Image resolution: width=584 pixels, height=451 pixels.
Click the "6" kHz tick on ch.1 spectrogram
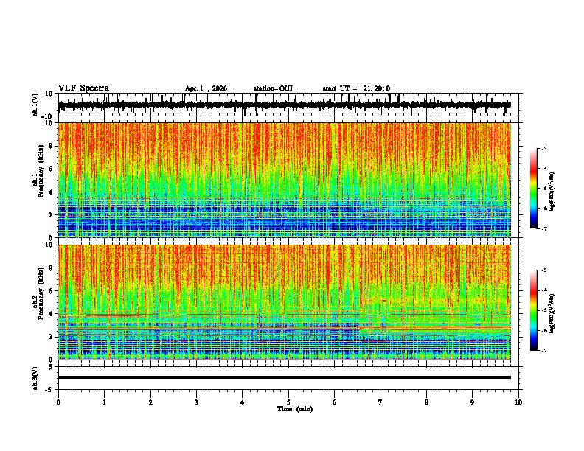51,169
